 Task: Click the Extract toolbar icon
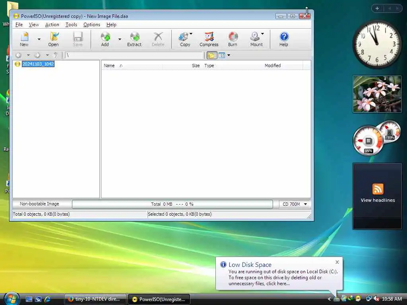134,39
